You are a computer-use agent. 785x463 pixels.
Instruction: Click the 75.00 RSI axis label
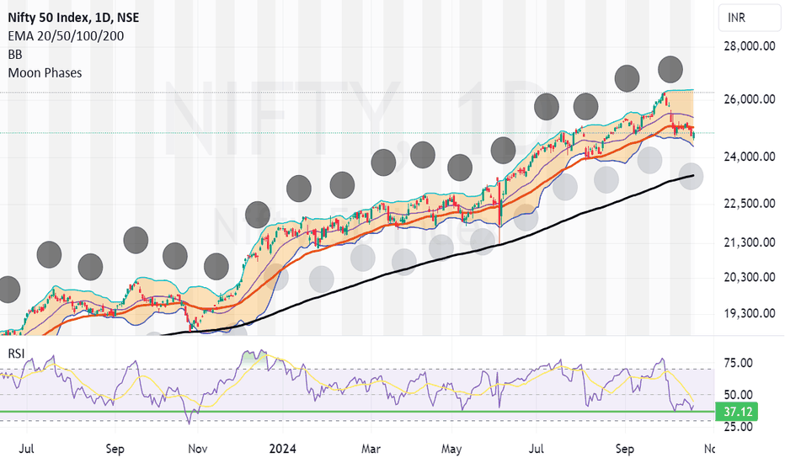click(x=739, y=363)
